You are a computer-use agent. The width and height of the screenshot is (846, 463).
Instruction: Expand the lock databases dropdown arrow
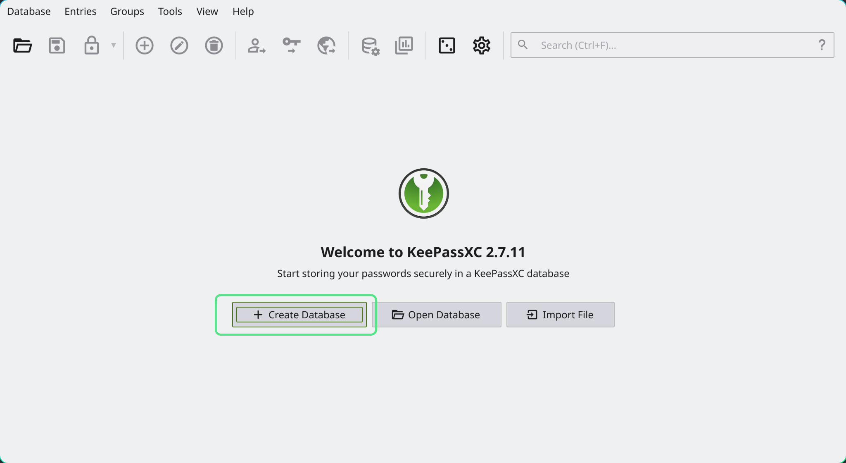[114, 45]
